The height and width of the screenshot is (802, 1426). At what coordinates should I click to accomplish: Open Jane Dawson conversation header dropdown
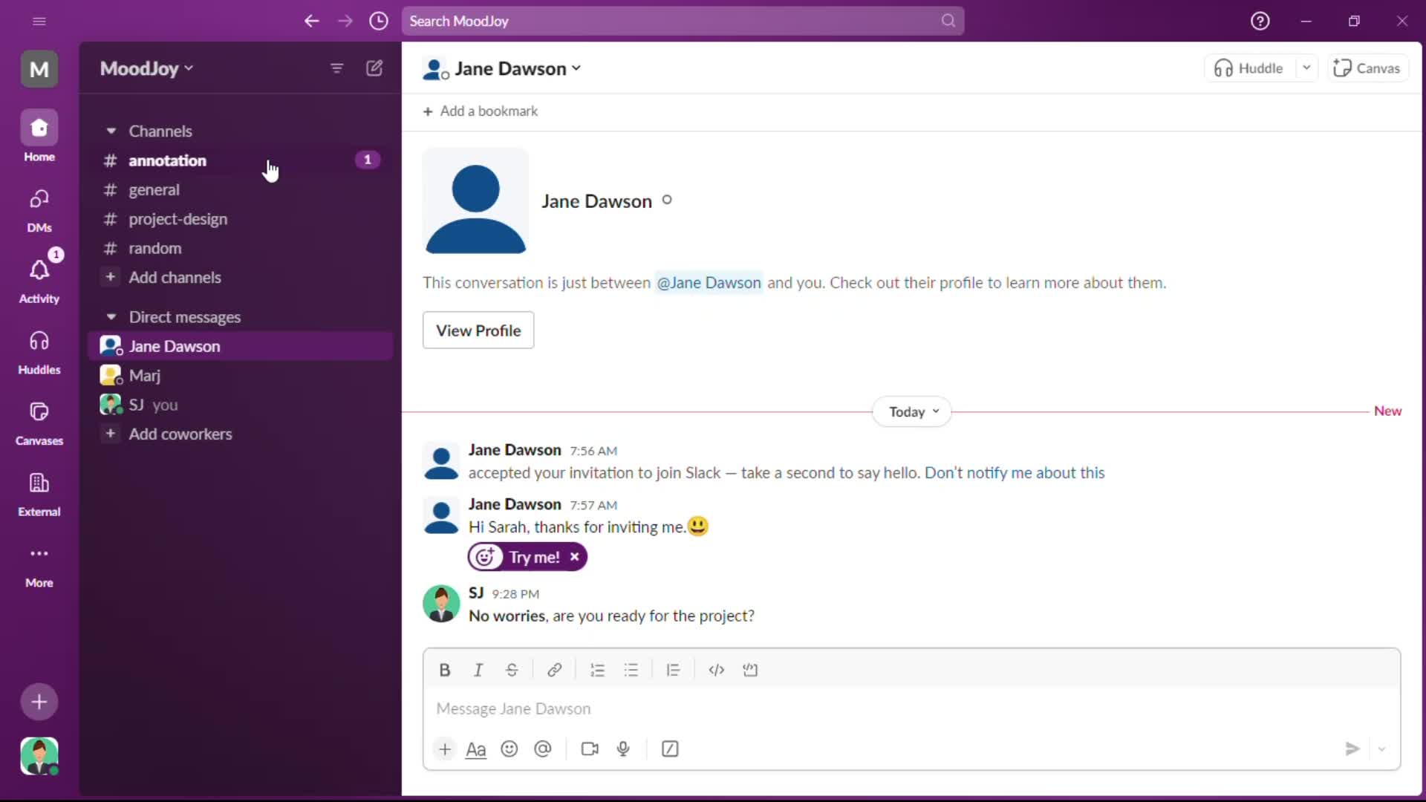click(x=517, y=69)
